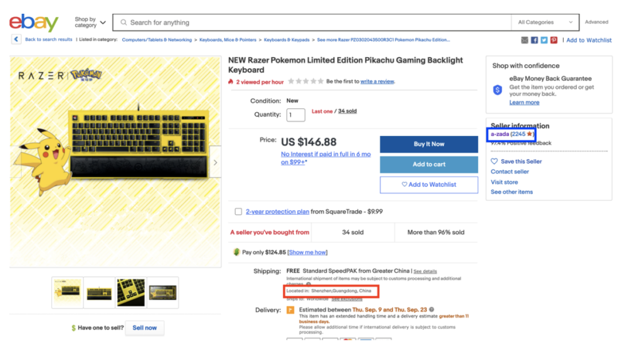Open a-zada seller profile link
This screenshot has height=347, width=642.
coord(500,134)
